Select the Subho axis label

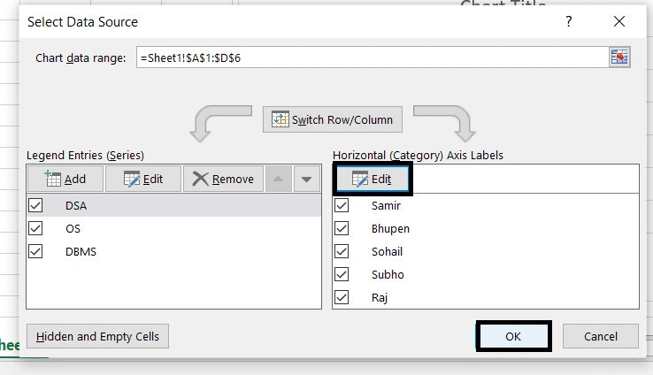[388, 274]
